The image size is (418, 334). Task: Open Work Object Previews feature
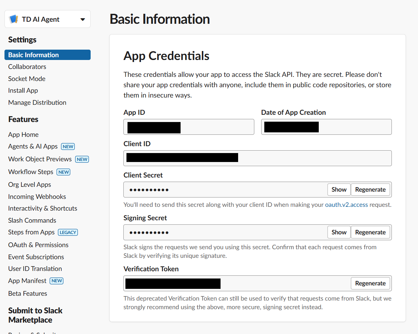pyautogui.click(x=40, y=159)
